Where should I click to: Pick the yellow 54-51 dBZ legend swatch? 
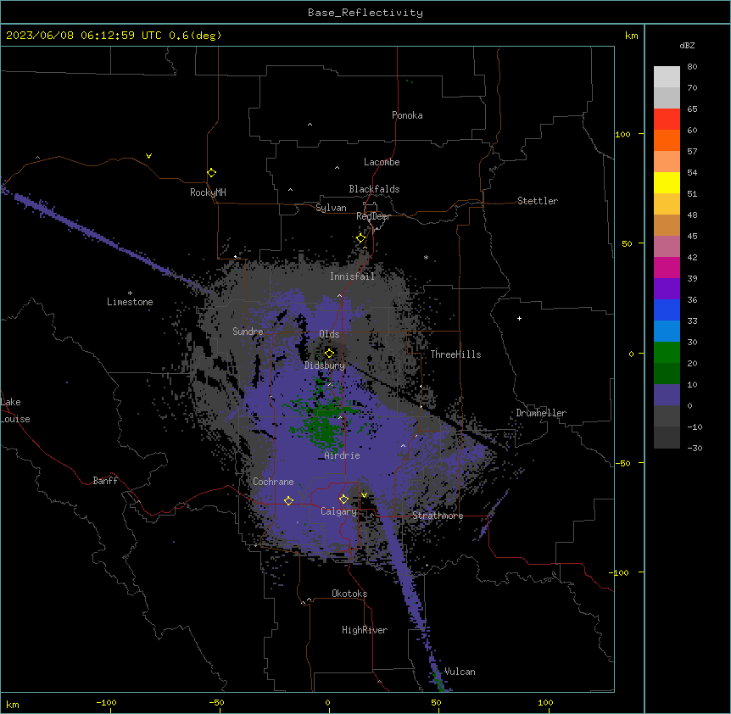click(667, 182)
